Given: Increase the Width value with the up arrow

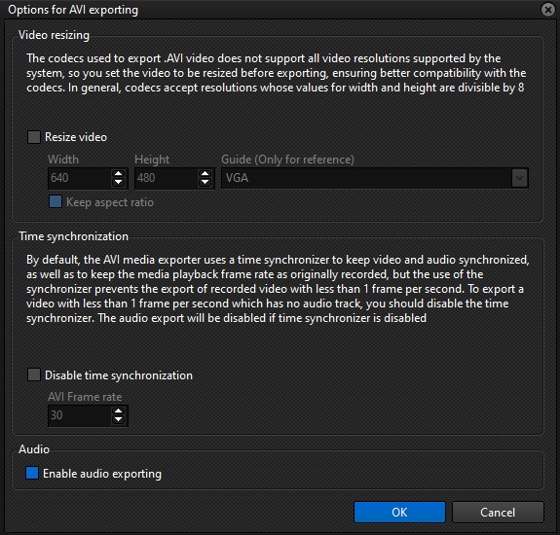Looking at the screenshot, I should click(118, 174).
